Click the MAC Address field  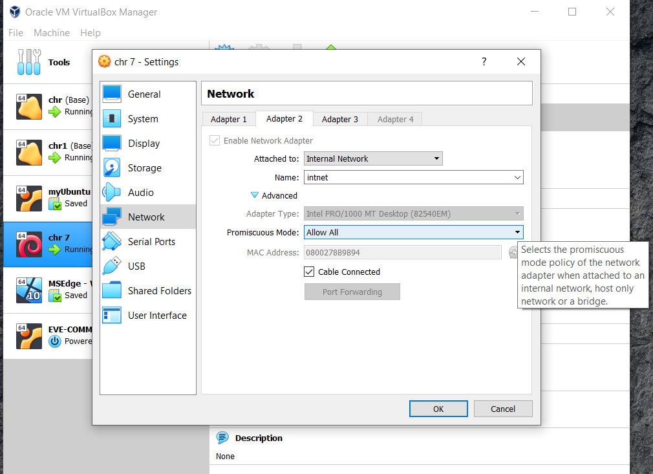click(402, 252)
